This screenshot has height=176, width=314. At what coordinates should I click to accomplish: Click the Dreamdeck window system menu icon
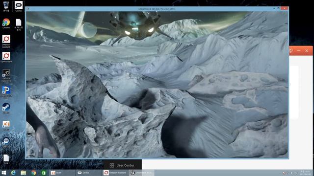point(28,9)
